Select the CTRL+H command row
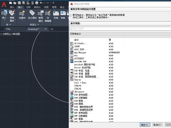 point(120,86)
